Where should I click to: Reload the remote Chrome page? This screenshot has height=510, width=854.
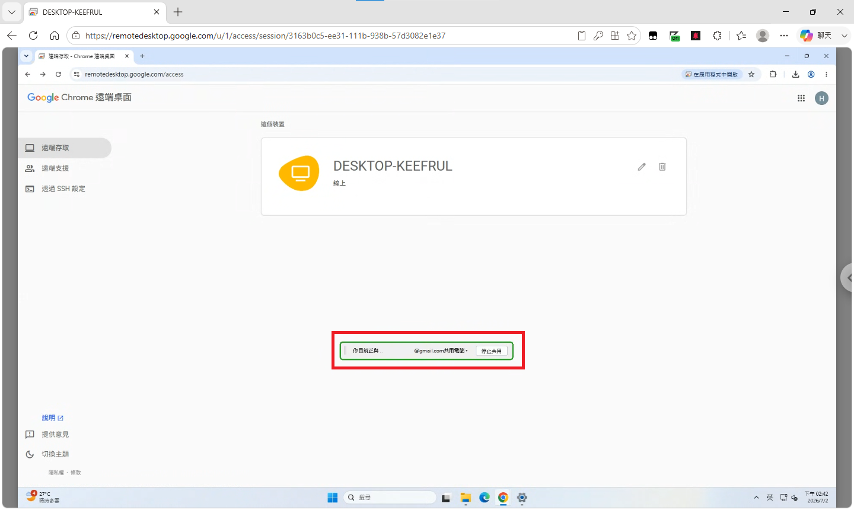pyautogui.click(x=58, y=74)
